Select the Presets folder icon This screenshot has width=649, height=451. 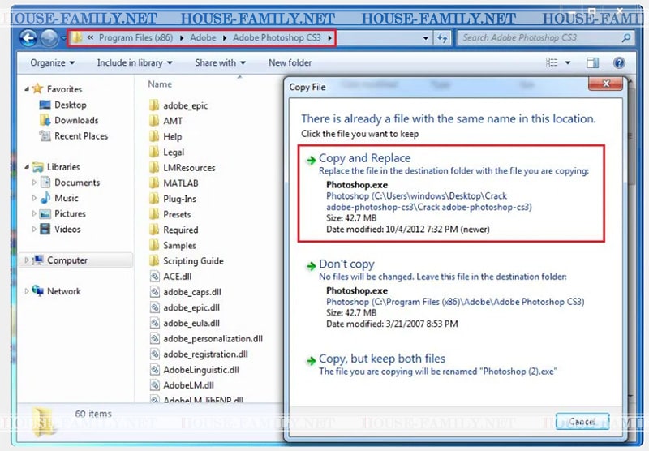pyautogui.click(x=154, y=214)
